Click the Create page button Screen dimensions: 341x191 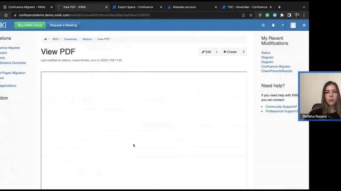pyautogui.click(x=230, y=52)
